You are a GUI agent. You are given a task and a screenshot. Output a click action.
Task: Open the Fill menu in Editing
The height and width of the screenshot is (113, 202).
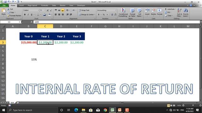point(168,13)
